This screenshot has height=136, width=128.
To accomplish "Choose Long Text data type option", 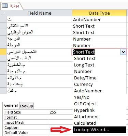I will pos(99,65).
